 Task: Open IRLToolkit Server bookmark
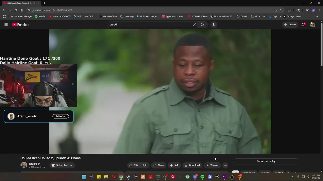198,16
